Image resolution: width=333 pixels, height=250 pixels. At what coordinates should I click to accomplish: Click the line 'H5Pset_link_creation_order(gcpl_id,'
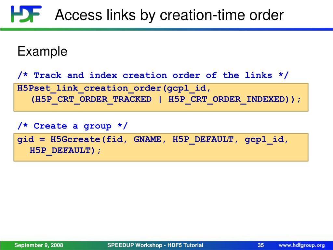tap(114, 88)
